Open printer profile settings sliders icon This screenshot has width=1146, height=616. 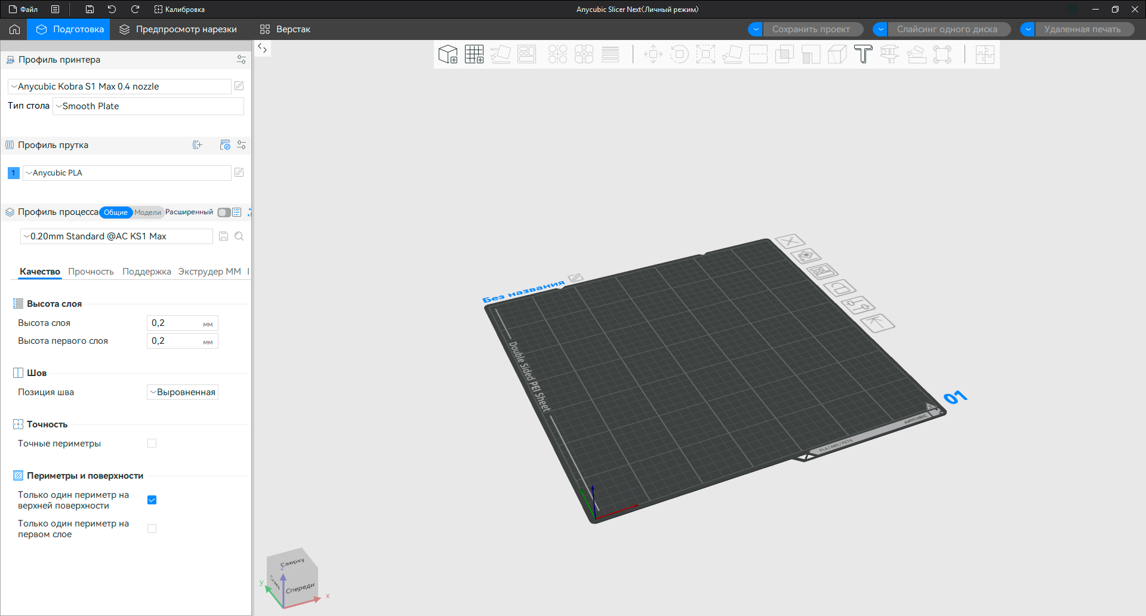[x=241, y=60]
